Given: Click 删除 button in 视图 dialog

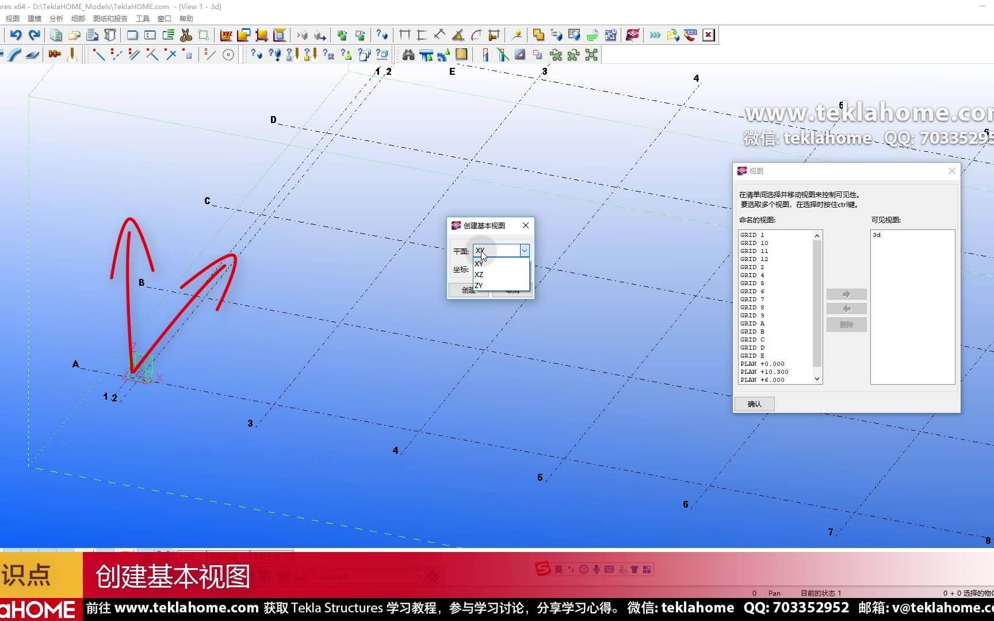Looking at the screenshot, I should 846,325.
